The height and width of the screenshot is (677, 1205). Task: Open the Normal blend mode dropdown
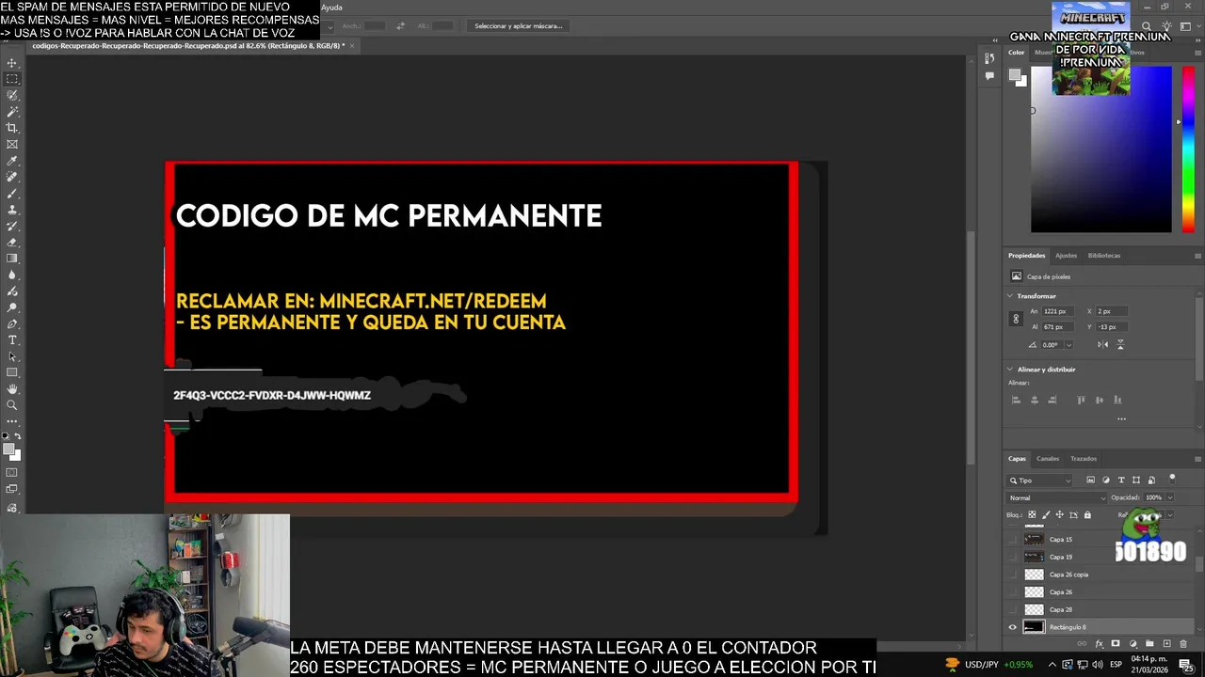[1057, 497]
